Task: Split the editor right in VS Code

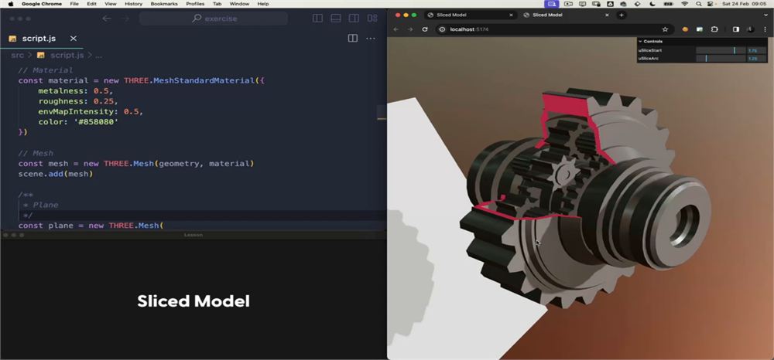Action: [352, 39]
